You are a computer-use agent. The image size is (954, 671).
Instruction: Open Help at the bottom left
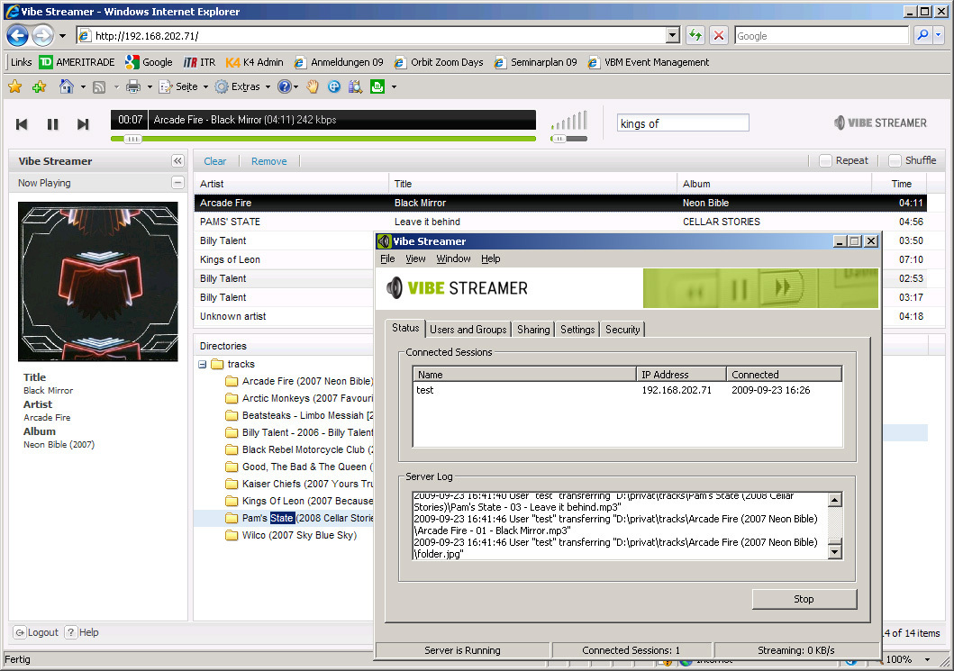click(x=82, y=632)
